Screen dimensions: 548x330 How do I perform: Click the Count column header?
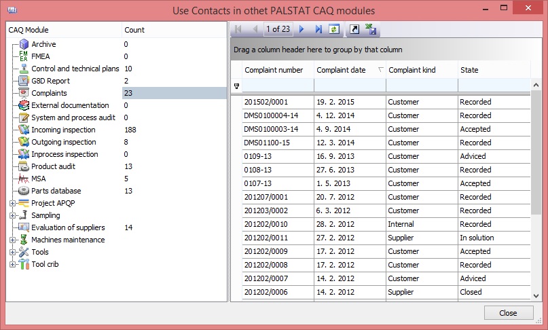click(174, 30)
